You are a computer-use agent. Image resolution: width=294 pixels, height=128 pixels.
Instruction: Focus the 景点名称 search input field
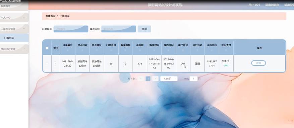[x=119, y=29]
